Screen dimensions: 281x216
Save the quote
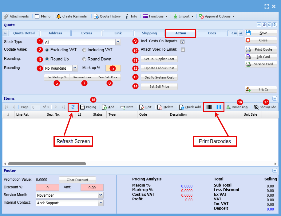click(x=261, y=33)
